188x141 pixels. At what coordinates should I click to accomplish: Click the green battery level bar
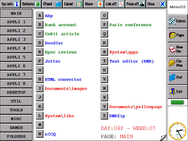point(177,102)
